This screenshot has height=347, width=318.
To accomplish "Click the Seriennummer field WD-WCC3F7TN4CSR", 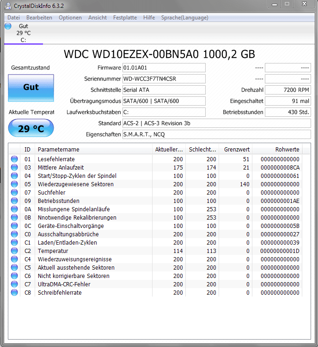I will [164, 79].
